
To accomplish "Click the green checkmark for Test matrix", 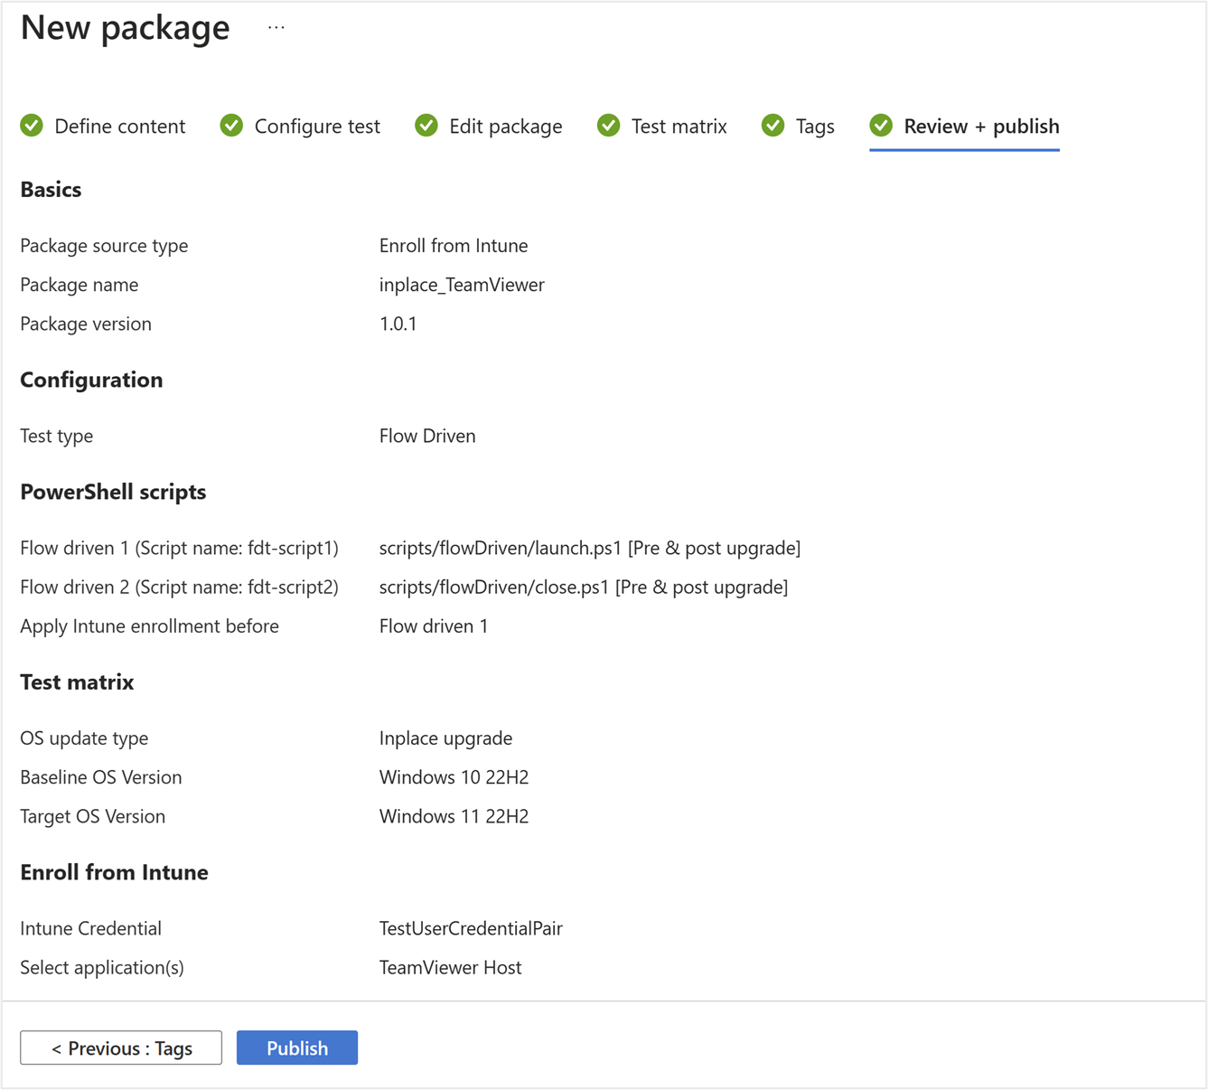I will tap(609, 126).
